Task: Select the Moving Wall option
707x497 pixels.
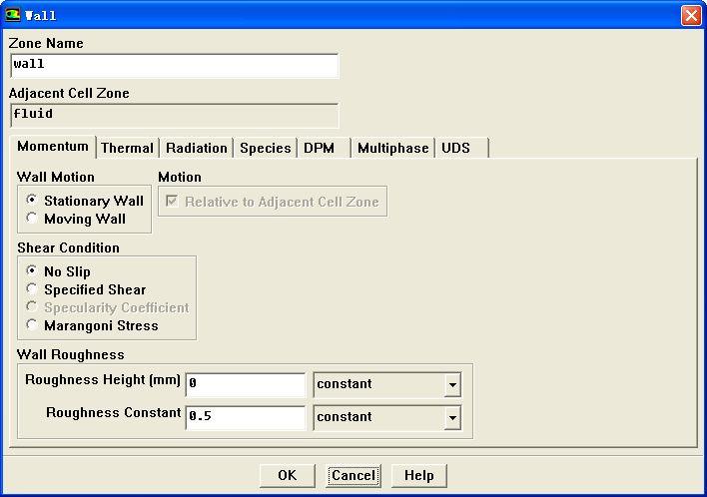Action: pyautogui.click(x=32, y=219)
